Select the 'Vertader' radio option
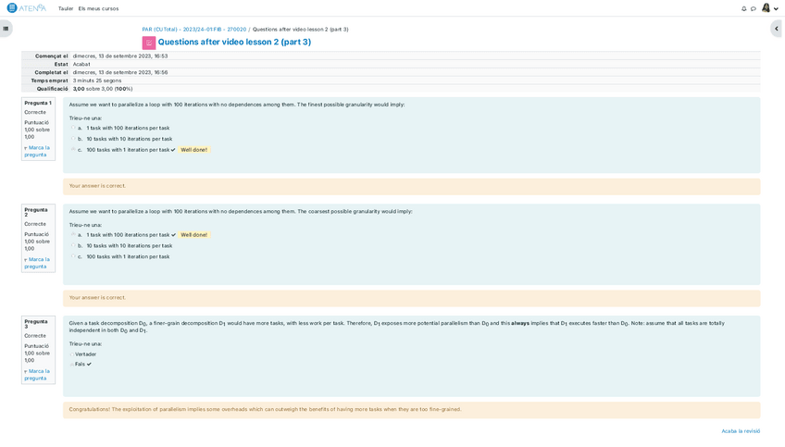785x447 pixels. coord(71,354)
